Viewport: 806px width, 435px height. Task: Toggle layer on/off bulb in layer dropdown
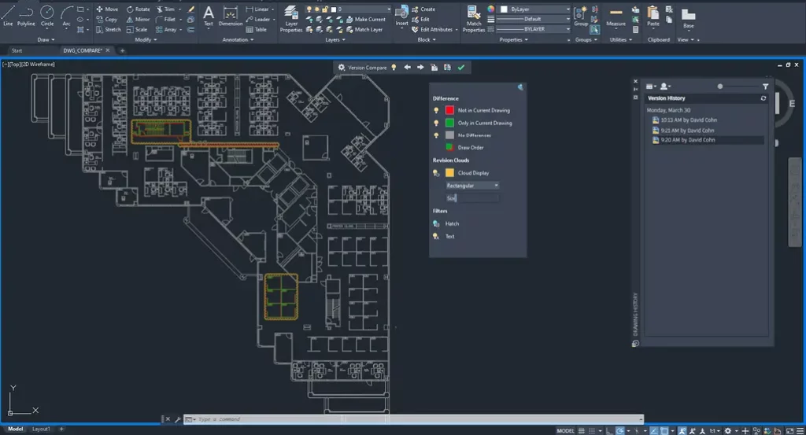[309, 9]
